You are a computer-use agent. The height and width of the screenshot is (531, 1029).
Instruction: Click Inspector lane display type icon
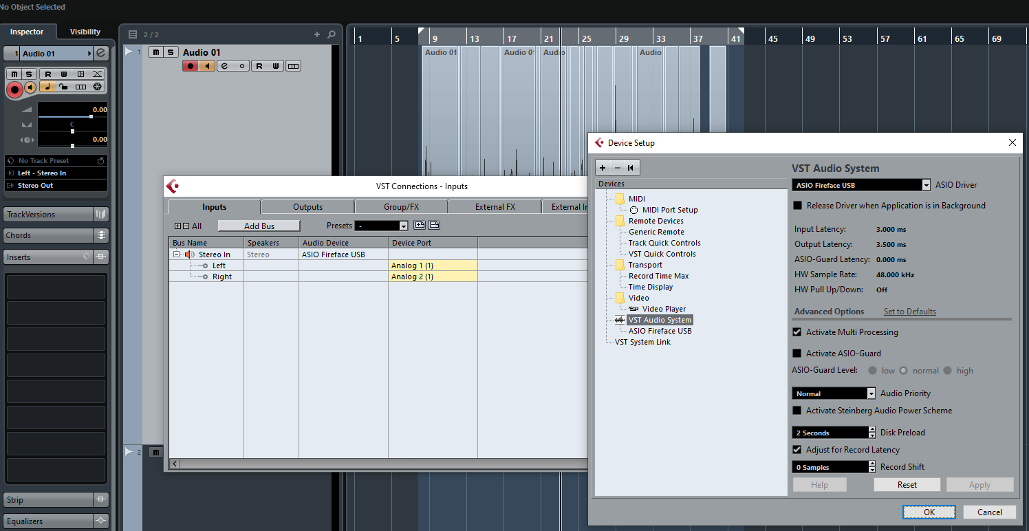(x=80, y=87)
